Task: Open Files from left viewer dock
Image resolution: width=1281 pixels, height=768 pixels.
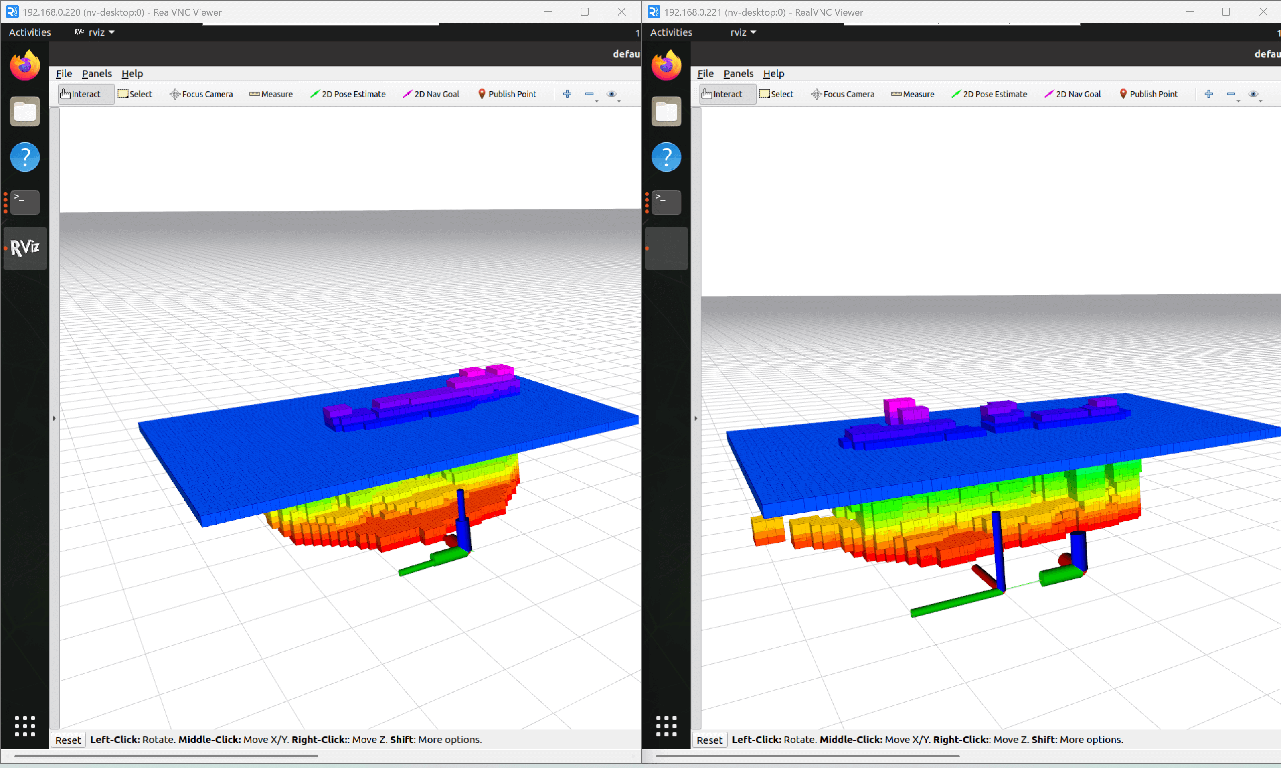Action: pos(25,111)
